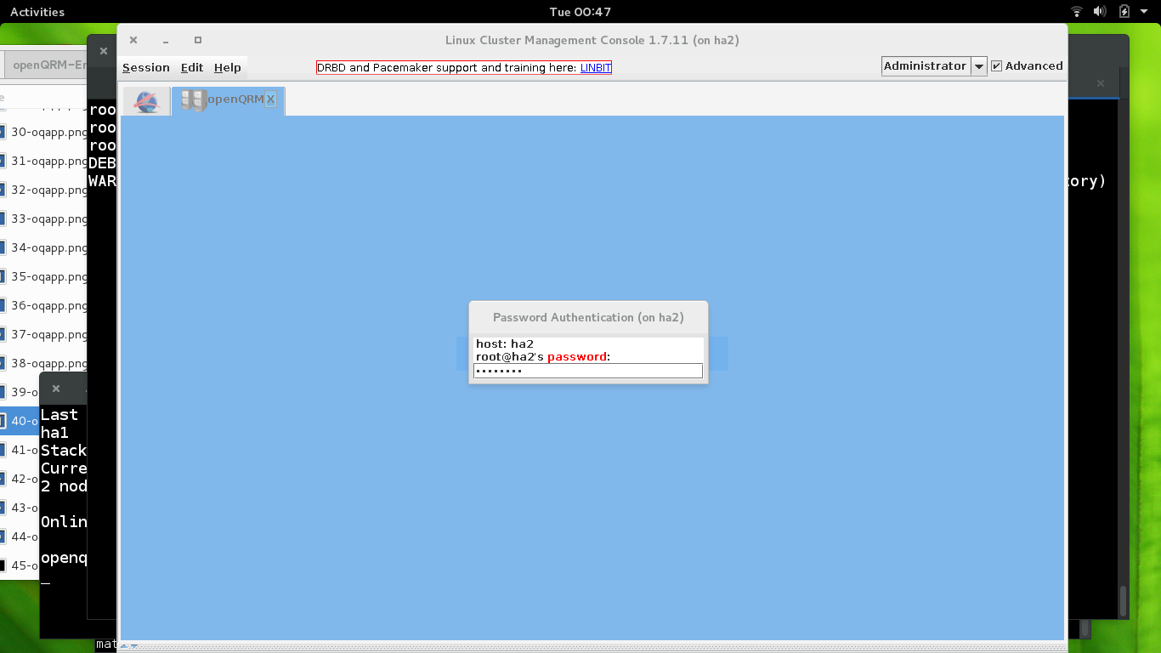1161x653 pixels.
Task: Follow the LINBIT link
Action: coord(596,68)
